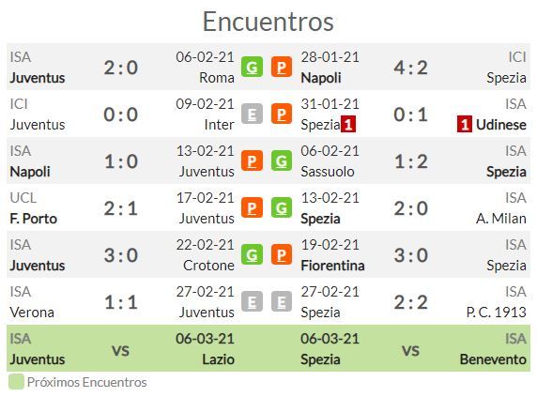Viewport: 537px width, 397px height.
Task: Click orange P badge for F. Porto match
Action: point(252,207)
